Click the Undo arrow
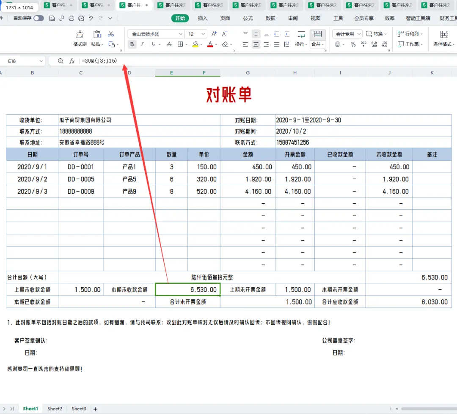This screenshot has width=457, height=414. pyautogui.click(x=91, y=18)
